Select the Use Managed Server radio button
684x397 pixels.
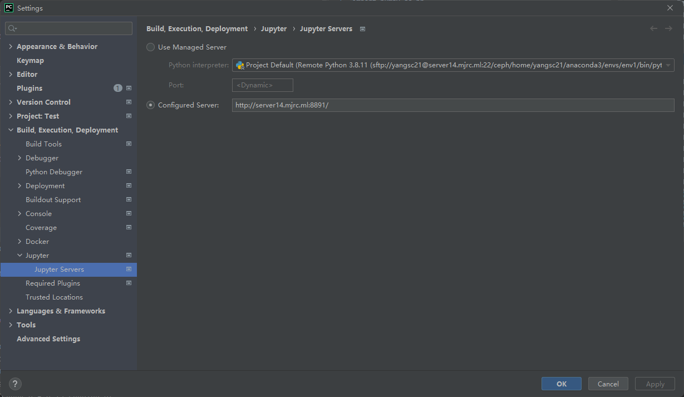[150, 47]
